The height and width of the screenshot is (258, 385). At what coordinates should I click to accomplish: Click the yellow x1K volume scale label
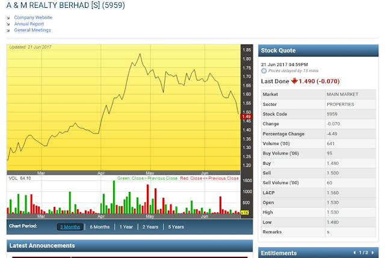tap(245, 212)
